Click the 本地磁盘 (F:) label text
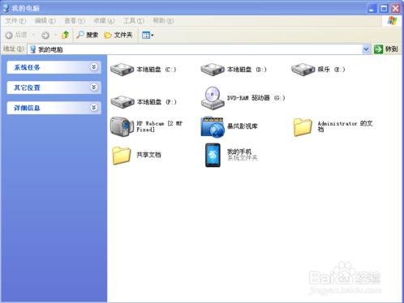The height and width of the screenshot is (303, 404). pos(157,102)
